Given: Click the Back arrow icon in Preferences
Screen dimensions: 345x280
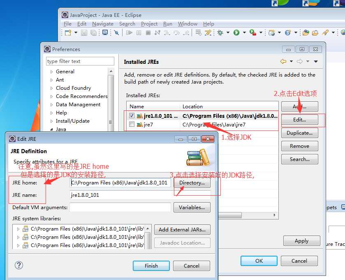Looking at the screenshot, I should (283, 61).
